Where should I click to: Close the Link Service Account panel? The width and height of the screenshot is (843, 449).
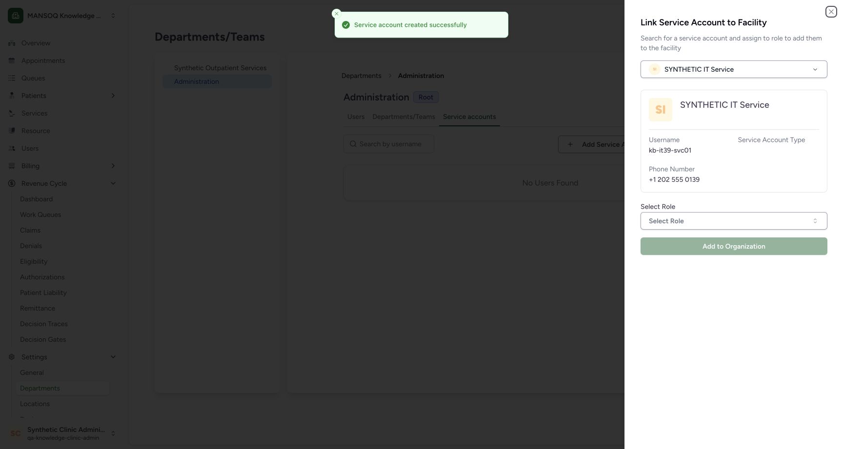coord(831,12)
